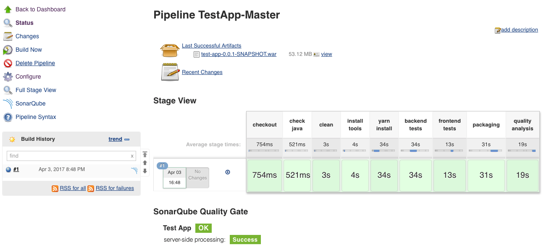Click the Recent Changes notepad icon

170,72
